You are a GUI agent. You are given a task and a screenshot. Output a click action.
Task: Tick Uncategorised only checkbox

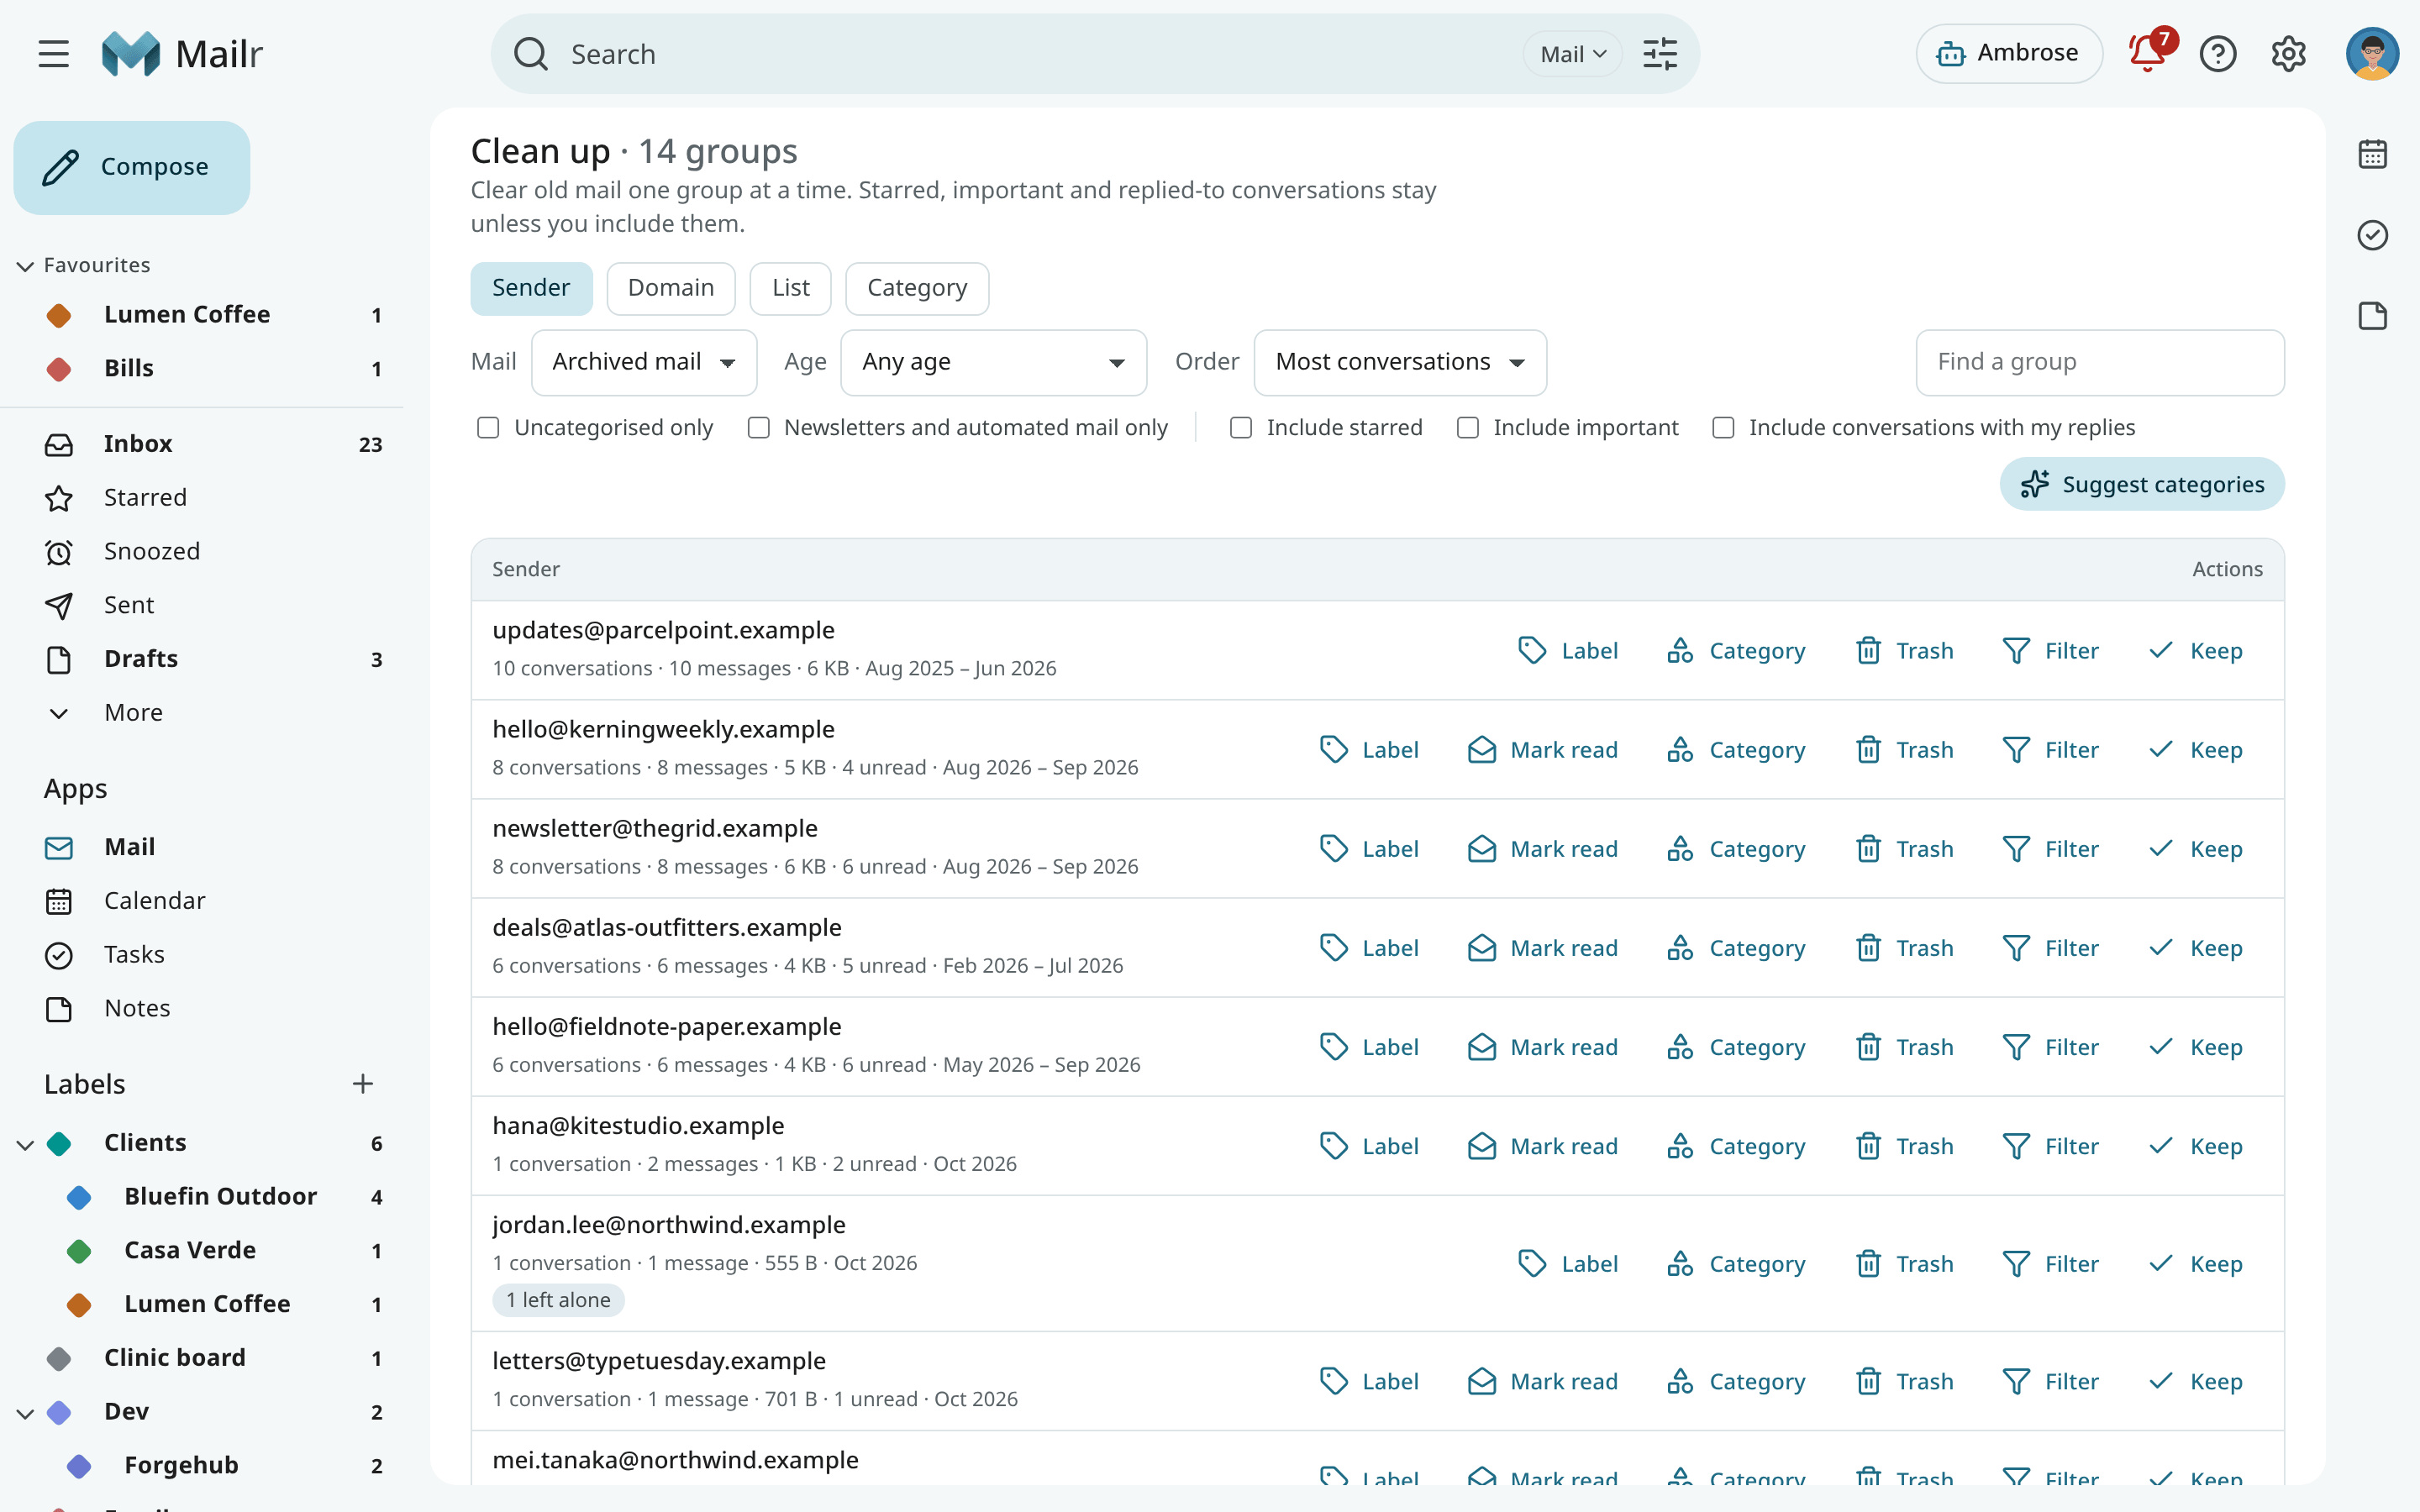[x=488, y=428]
